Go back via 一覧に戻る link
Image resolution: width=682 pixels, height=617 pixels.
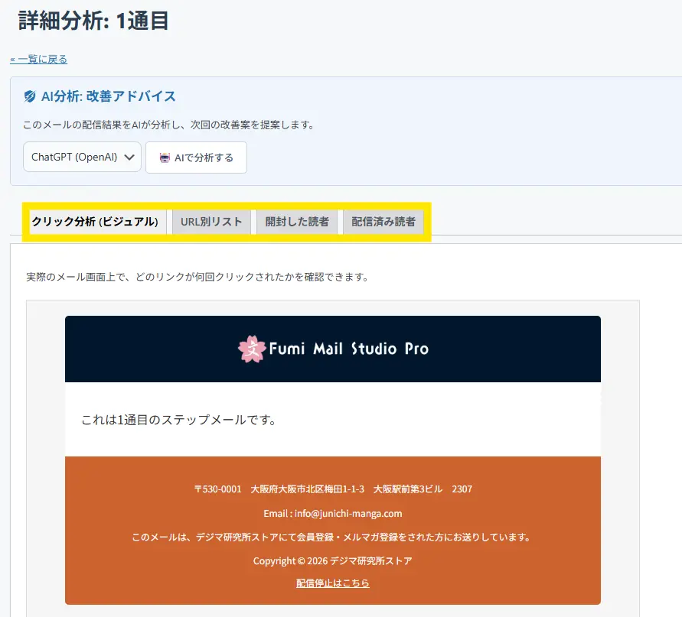(38, 59)
